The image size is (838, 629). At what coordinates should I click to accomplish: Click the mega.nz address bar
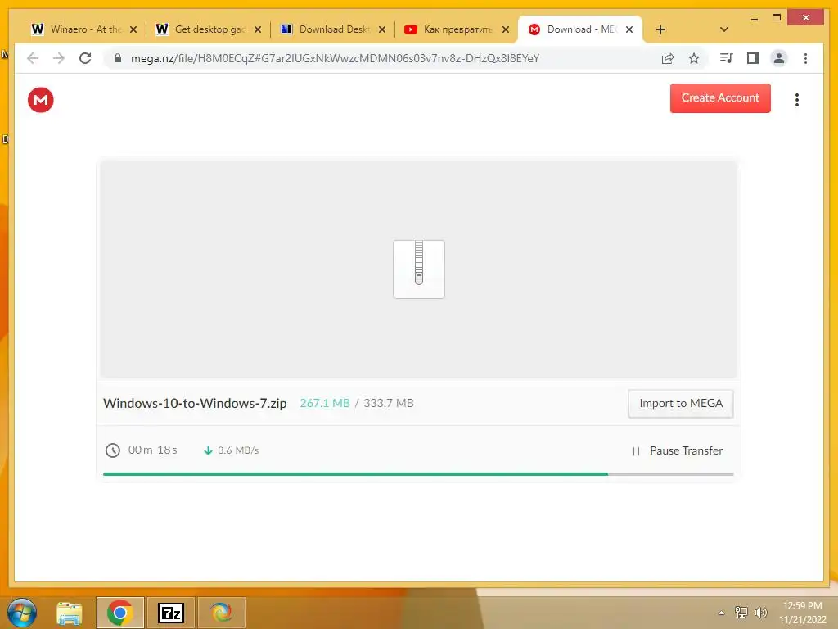[x=335, y=58]
